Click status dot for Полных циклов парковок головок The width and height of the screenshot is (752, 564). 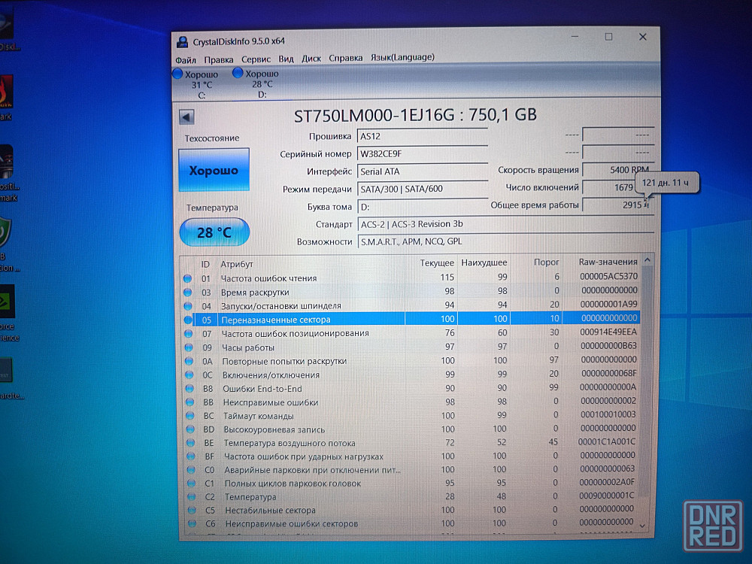(x=191, y=484)
